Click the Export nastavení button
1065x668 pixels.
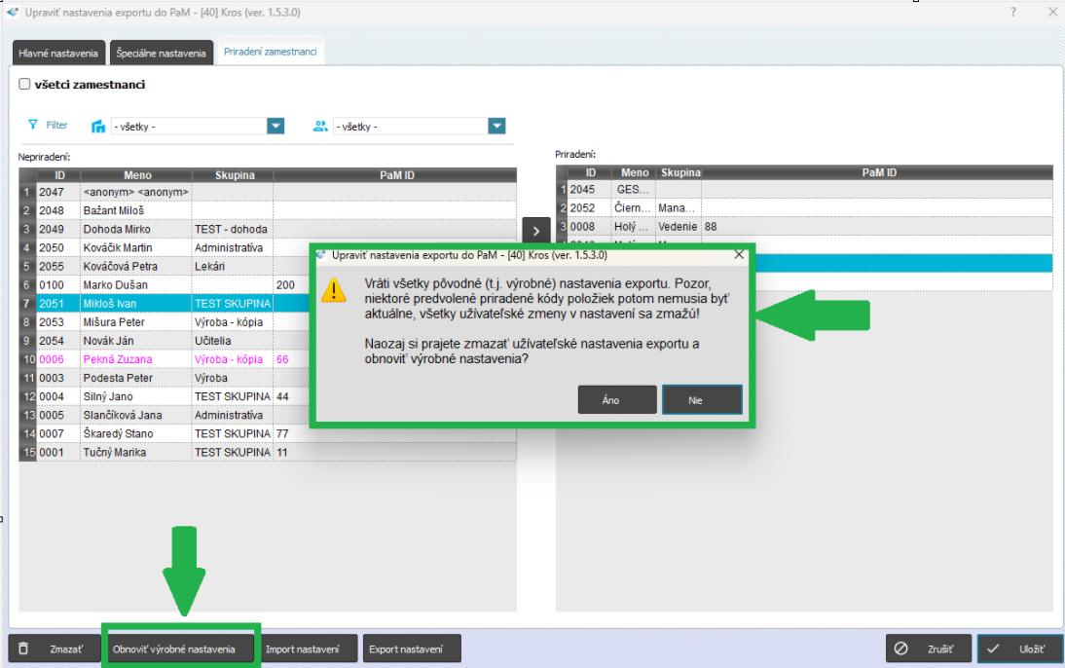tap(412, 649)
